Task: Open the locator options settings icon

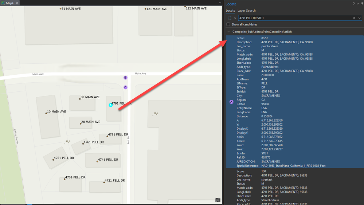Action: click(230, 18)
